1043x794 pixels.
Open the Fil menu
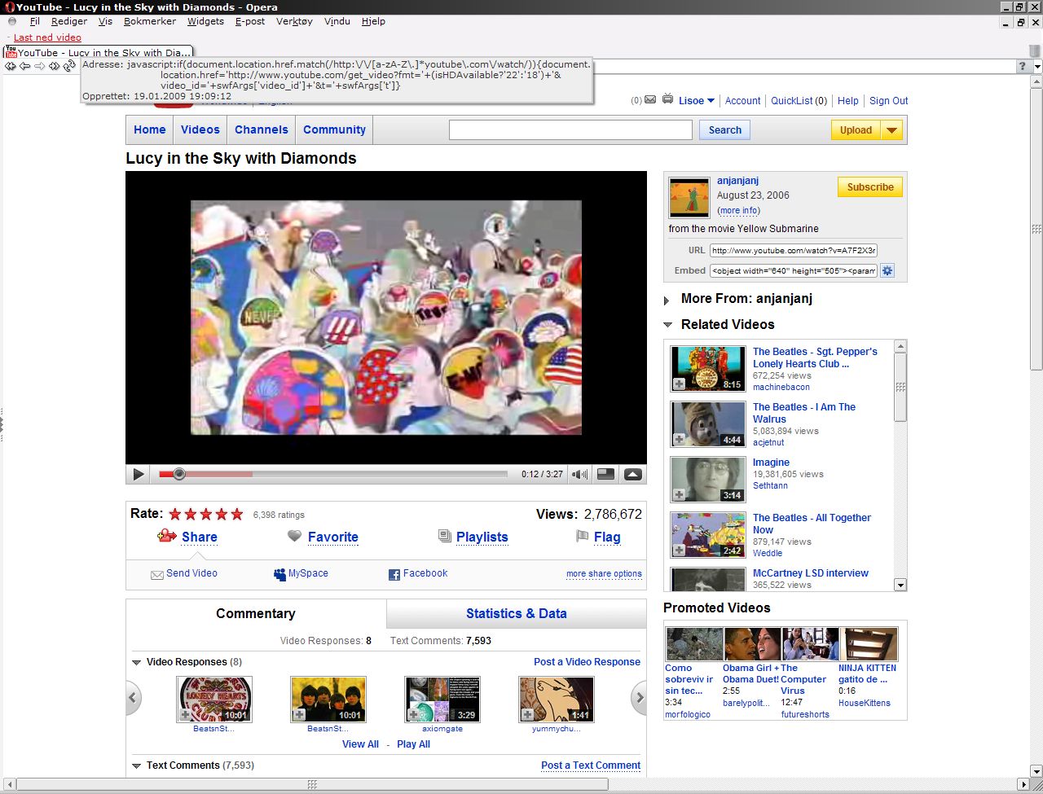tap(34, 21)
